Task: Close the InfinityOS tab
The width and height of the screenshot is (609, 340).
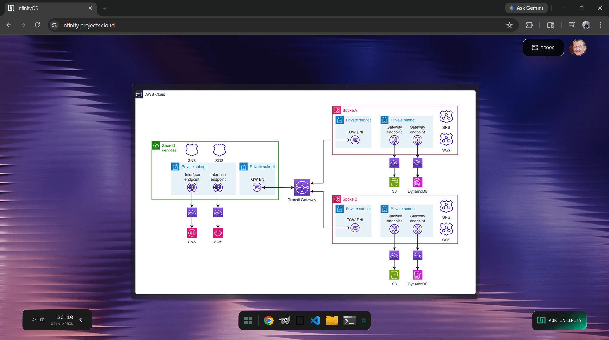Action: coord(90,8)
